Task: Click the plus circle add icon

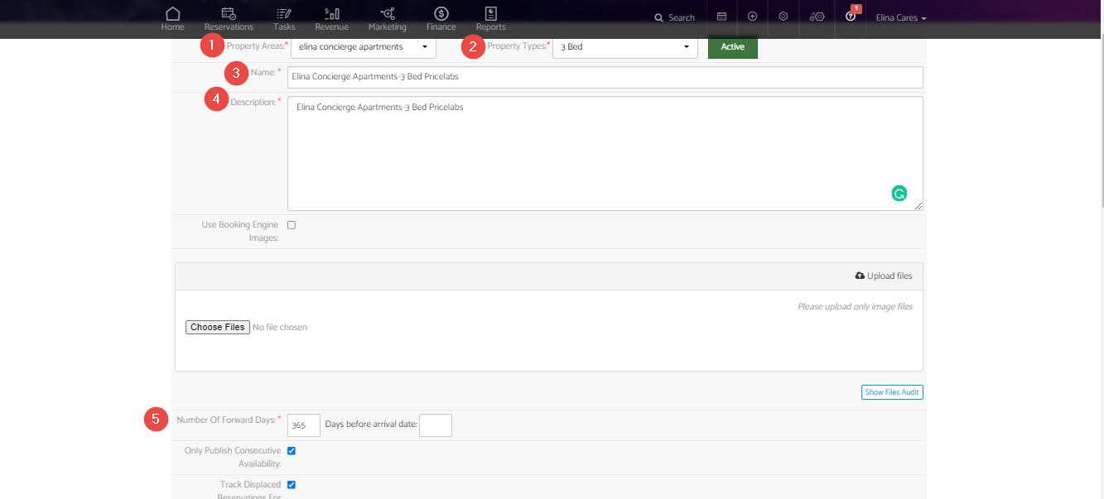Action: tap(752, 17)
